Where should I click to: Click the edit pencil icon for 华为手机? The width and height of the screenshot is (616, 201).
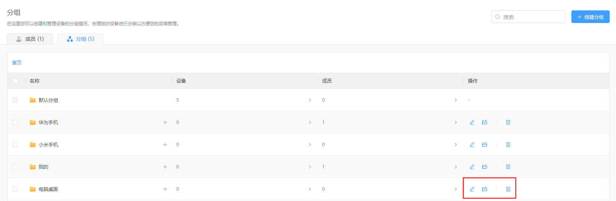pyautogui.click(x=472, y=122)
